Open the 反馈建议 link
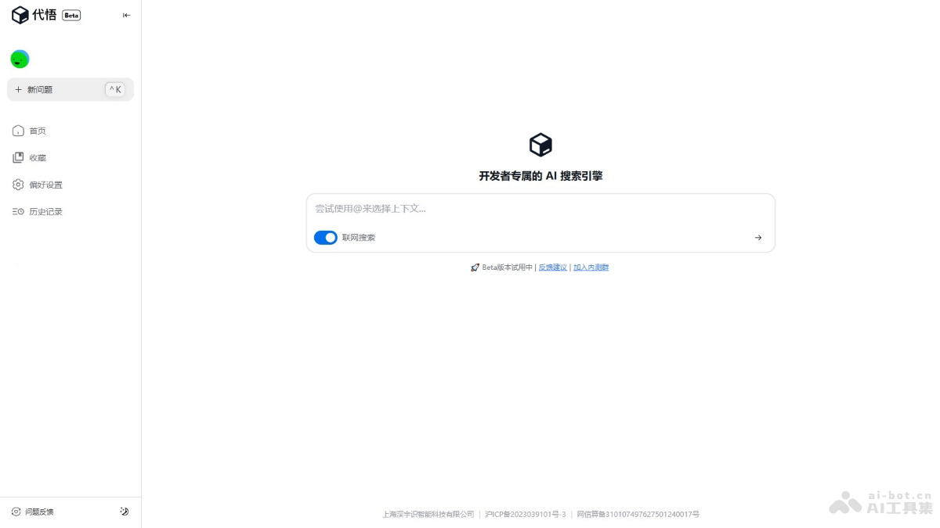The height and width of the screenshot is (528, 940). [x=552, y=267]
